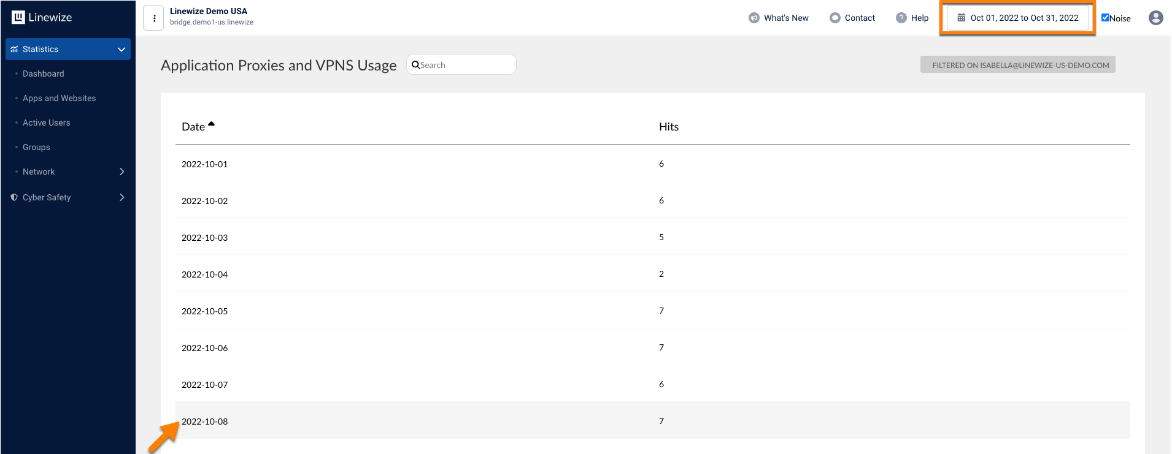Select row 2022-10-02
This screenshot has height=454, width=1172.
(x=653, y=200)
